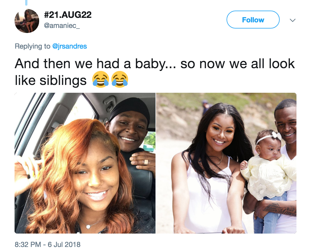Open the tweet author's profile avatar
Image resolution: width=311 pixels, height=252 pixels.
[27, 21]
